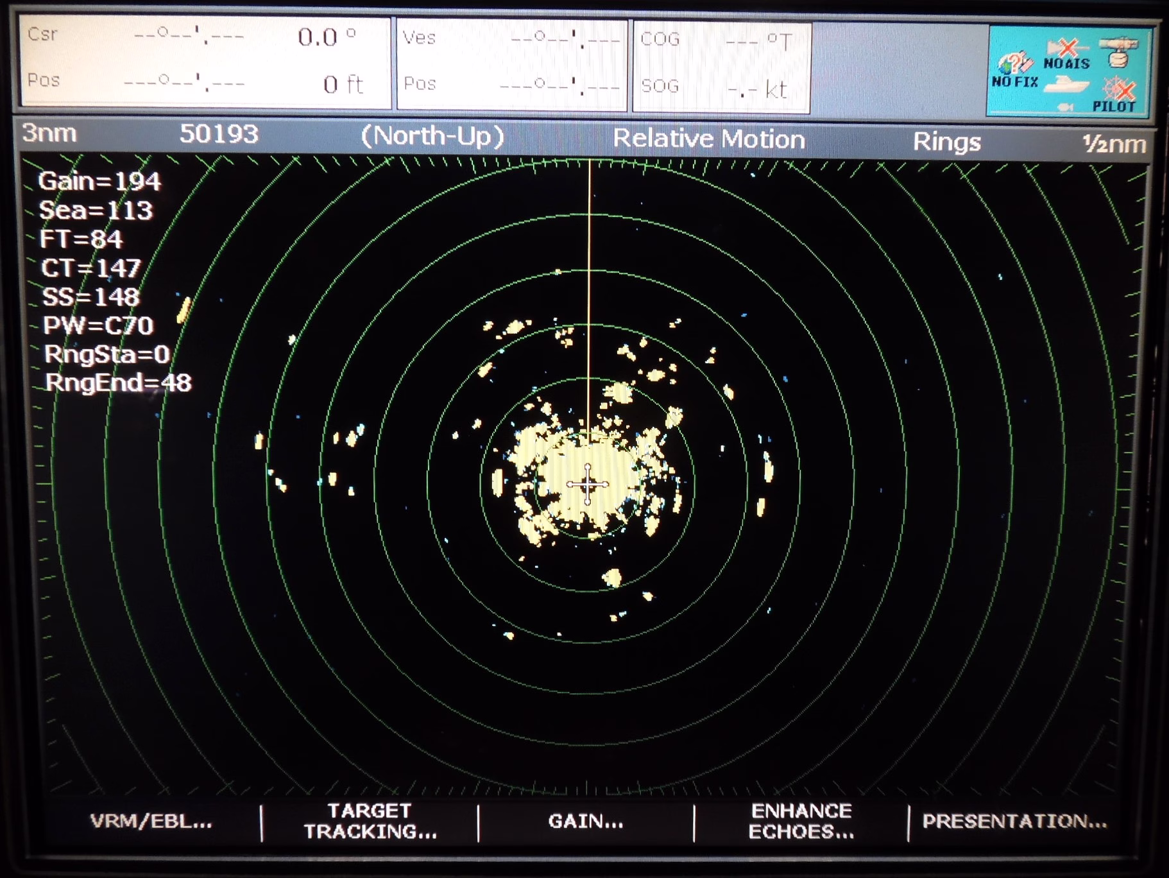Click the Csr bearing 0.0° value

coord(327,37)
